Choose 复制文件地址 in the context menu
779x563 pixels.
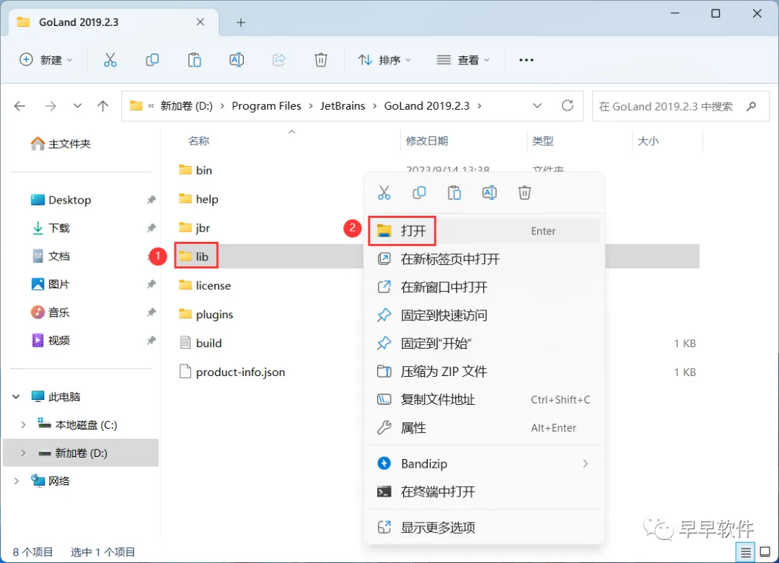click(x=484, y=399)
